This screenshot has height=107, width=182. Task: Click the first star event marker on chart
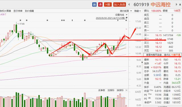pyautogui.click(x=20, y=20)
